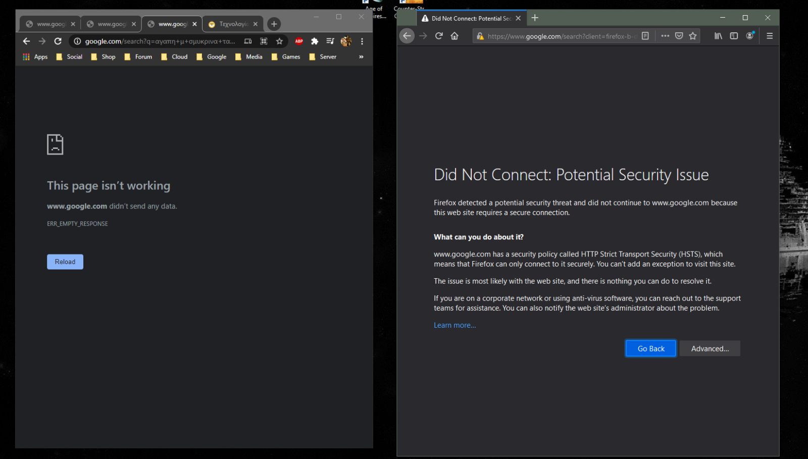View site information icon in Chrome address bar
This screenshot has width=808, height=459.
pos(77,41)
